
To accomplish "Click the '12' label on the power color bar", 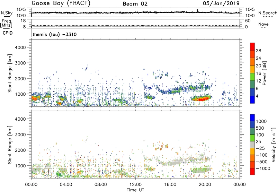I will click(258, 81).
